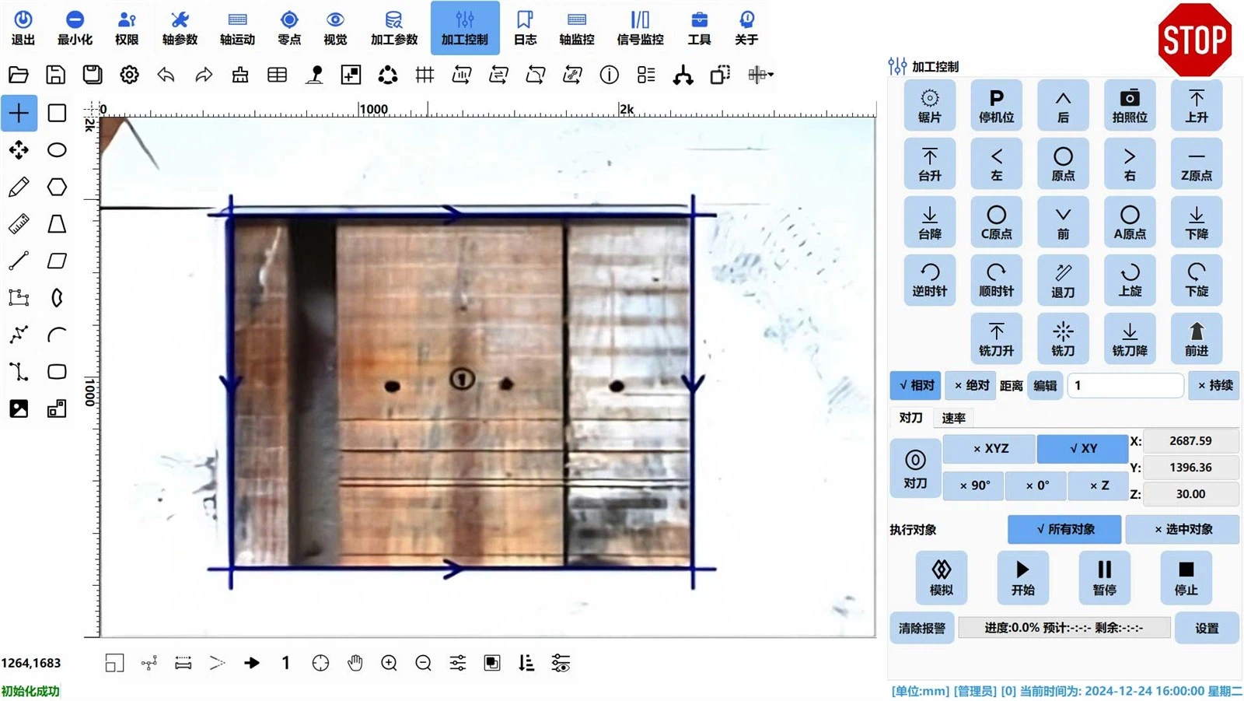1244x701 pixels.
Task: Select the ruler measure tool
Action: tap(19, 224)
